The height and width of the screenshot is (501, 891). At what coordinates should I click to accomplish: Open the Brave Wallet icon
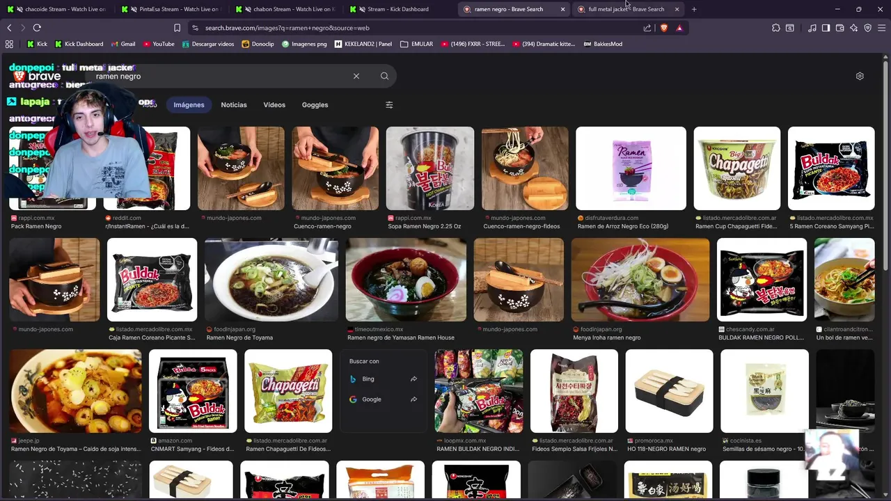point(839,28)
